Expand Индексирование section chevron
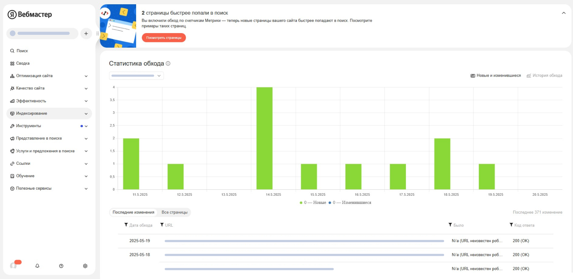 point(86,114)
